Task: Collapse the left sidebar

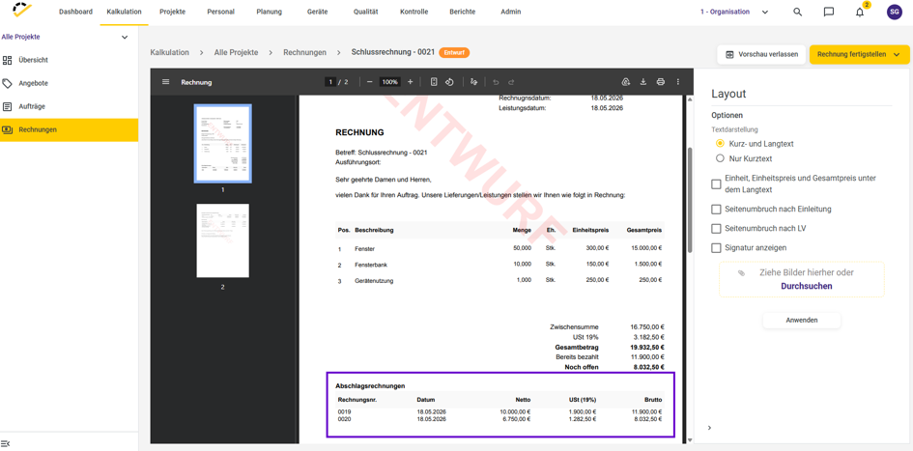Action: pos(5,444)
